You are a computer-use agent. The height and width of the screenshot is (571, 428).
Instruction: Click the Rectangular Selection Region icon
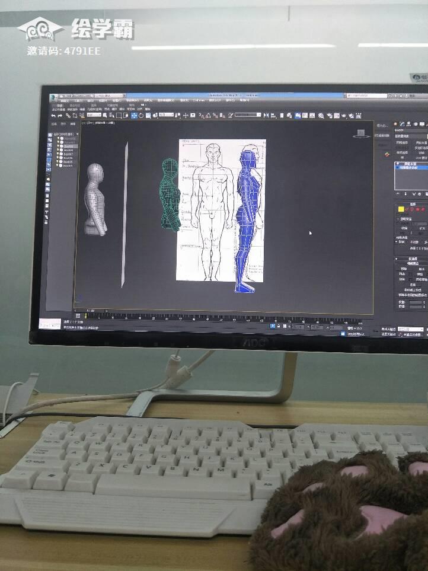[x=119, y=116]
